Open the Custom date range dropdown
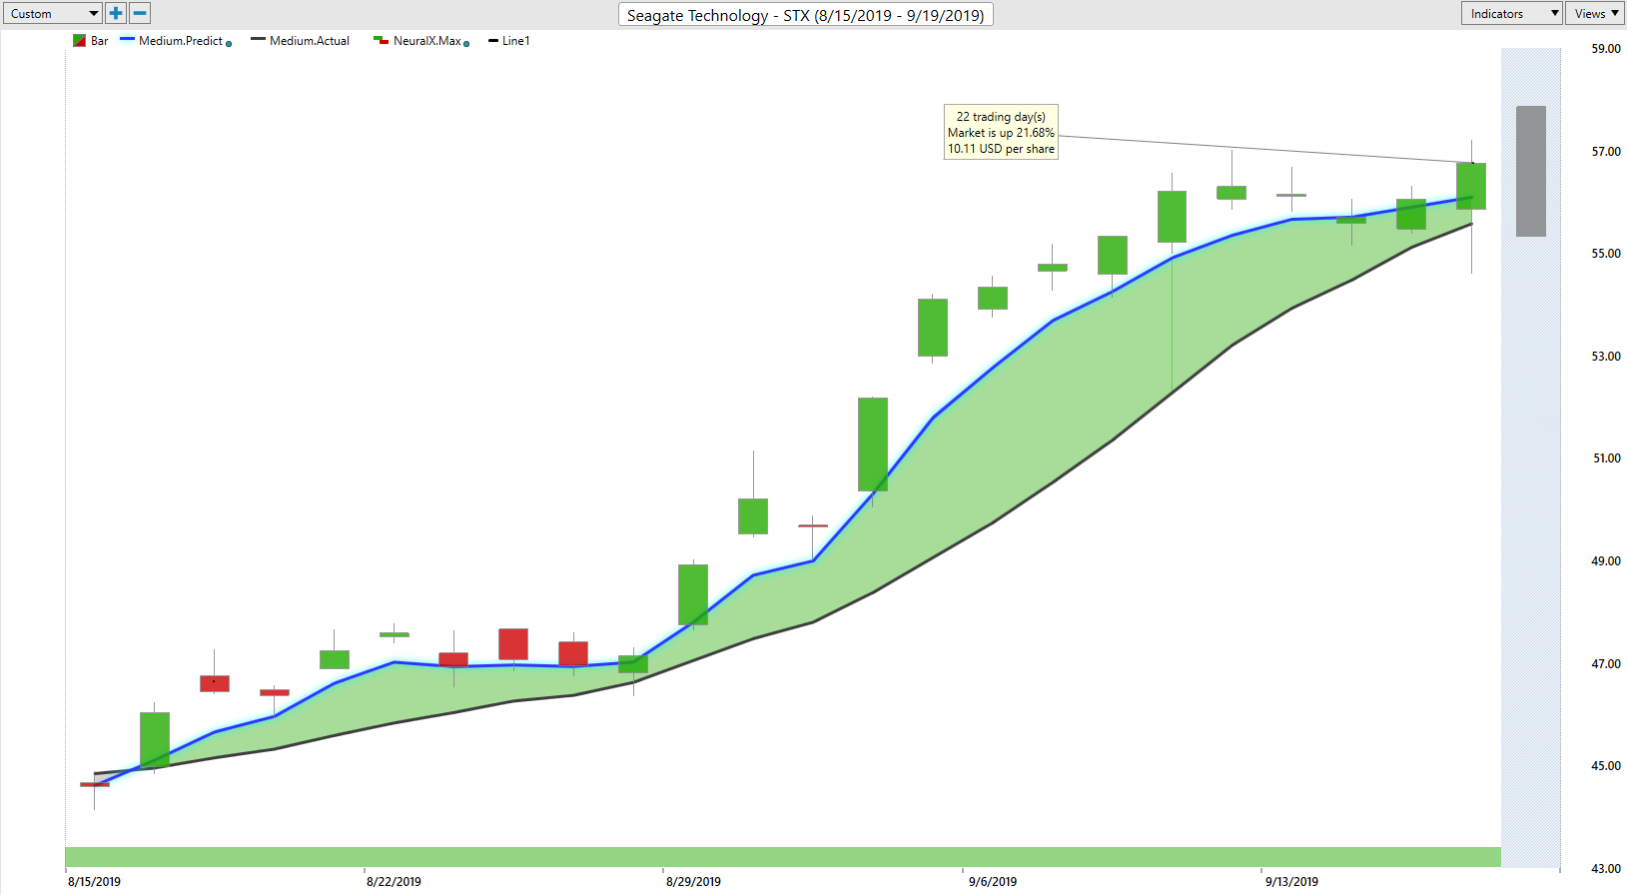1627x895 pixels. 53,13
